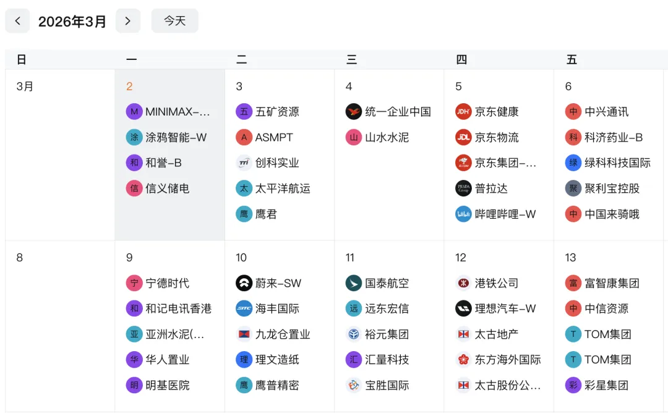Open the 彩星集团 event entry
The width and height of the screenshot is (668, 416).
(x=597, y=385)
